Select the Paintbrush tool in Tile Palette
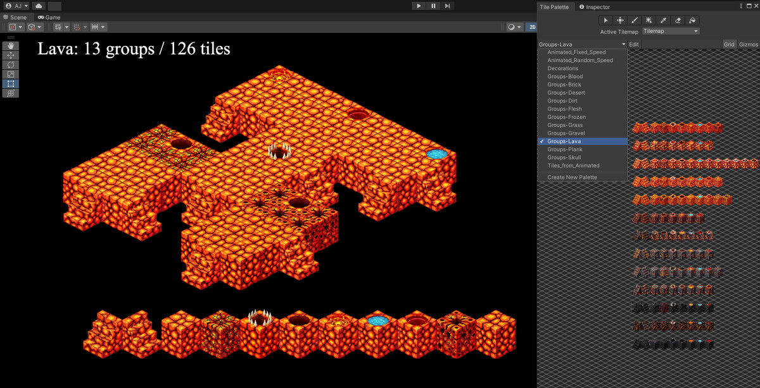The image size is (760, 388). pyautogui.click(x=635, y=20)
